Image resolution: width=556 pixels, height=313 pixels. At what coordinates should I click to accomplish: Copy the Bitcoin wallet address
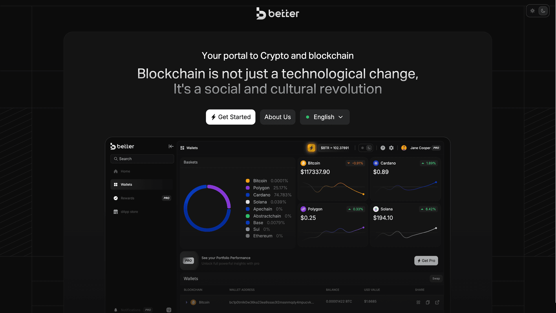tap(428, 302)
